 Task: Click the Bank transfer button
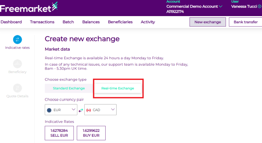246,22
